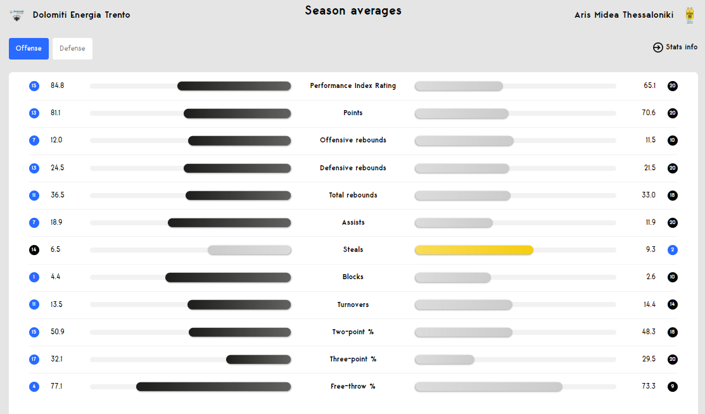Click the Season averages heading
The width and height of the screenshot is (705, 414).
click(353, 10)
